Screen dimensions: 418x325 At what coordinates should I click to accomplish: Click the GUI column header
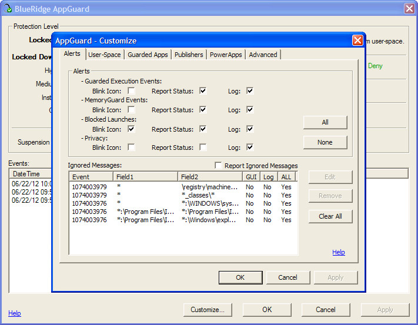251,177
